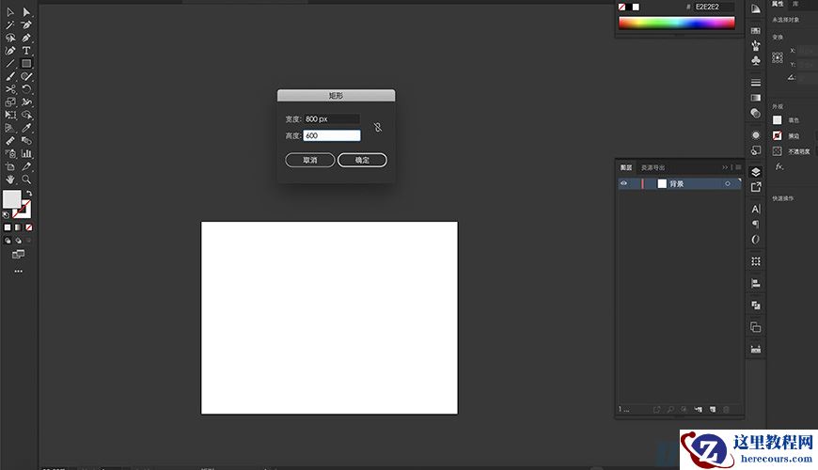Select the Rectangle tool

point(26,64)
